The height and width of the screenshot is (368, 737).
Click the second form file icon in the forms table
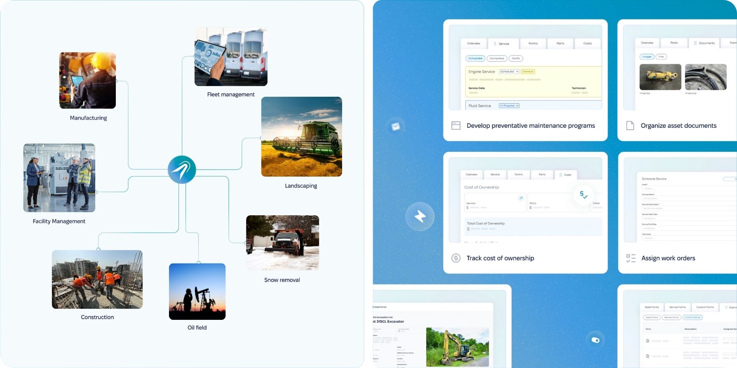648,356
